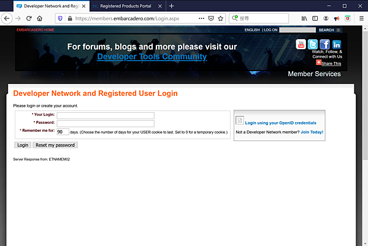
Task: Click the LOG ON link
Action: tap(270, 30)
